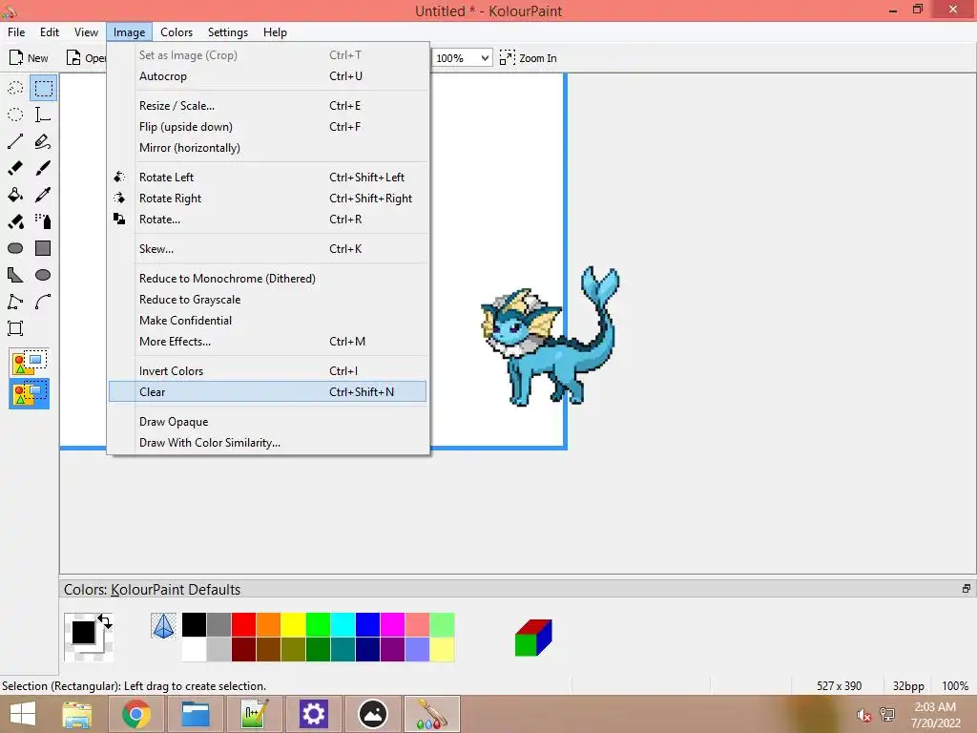The height and width of the screenshot is (733, 977).
Task: Open the File menu
Action: (x=16, y=32)
